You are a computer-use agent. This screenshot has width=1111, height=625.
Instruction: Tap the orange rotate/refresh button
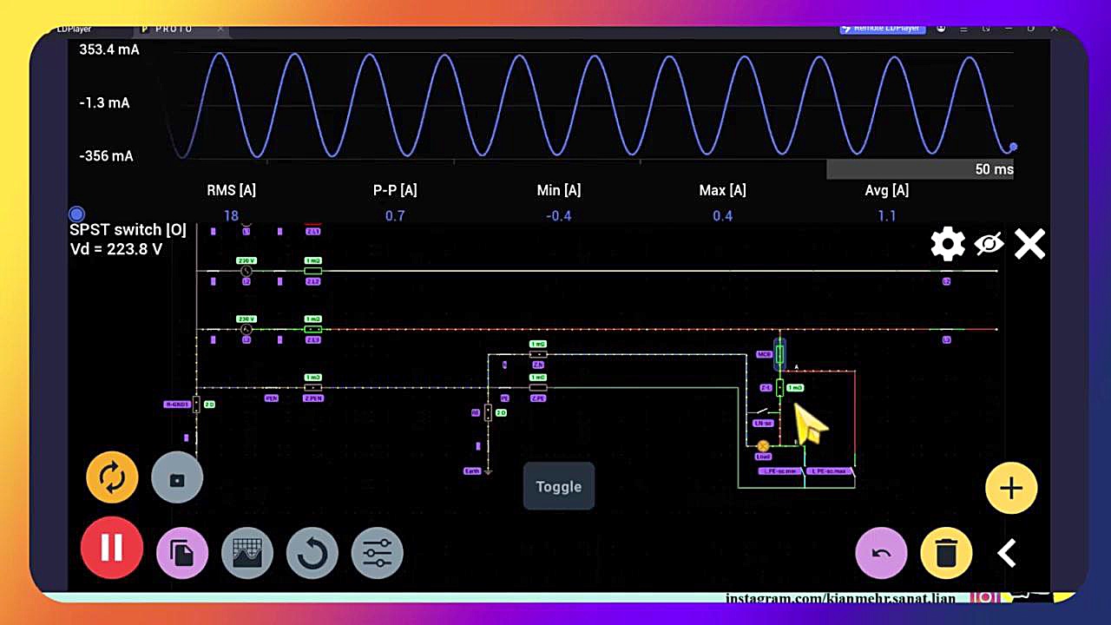[x=112, y=477]
